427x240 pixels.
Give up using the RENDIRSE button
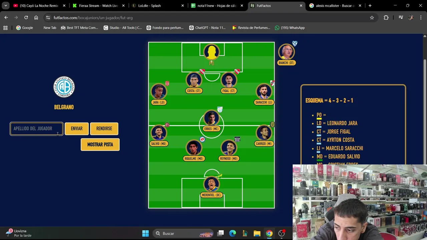tap(104, 129)
